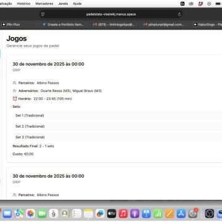Viewport: 222px width, 222px height.
Task: Open the Marcadores menu
Action: click(44, 4)
